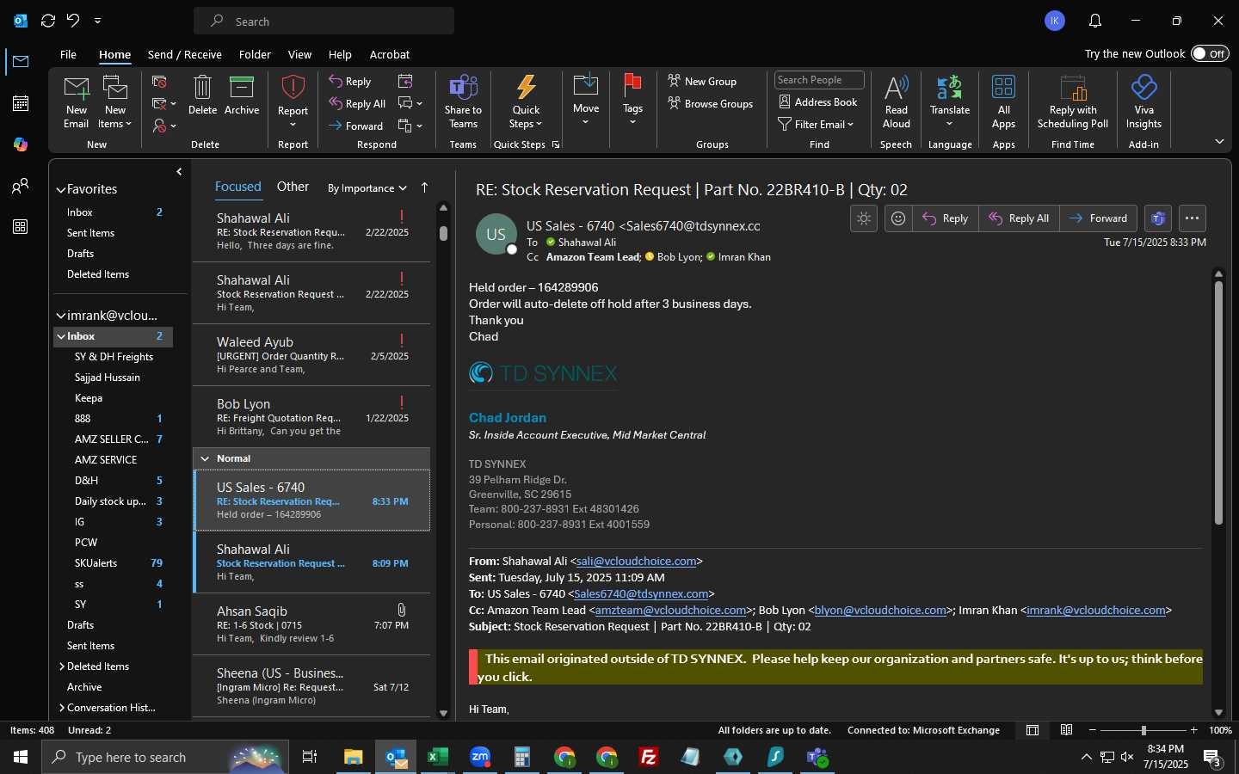
Task: Click the message list scrollbar down arrow
Action: click(x=443, y=713)
